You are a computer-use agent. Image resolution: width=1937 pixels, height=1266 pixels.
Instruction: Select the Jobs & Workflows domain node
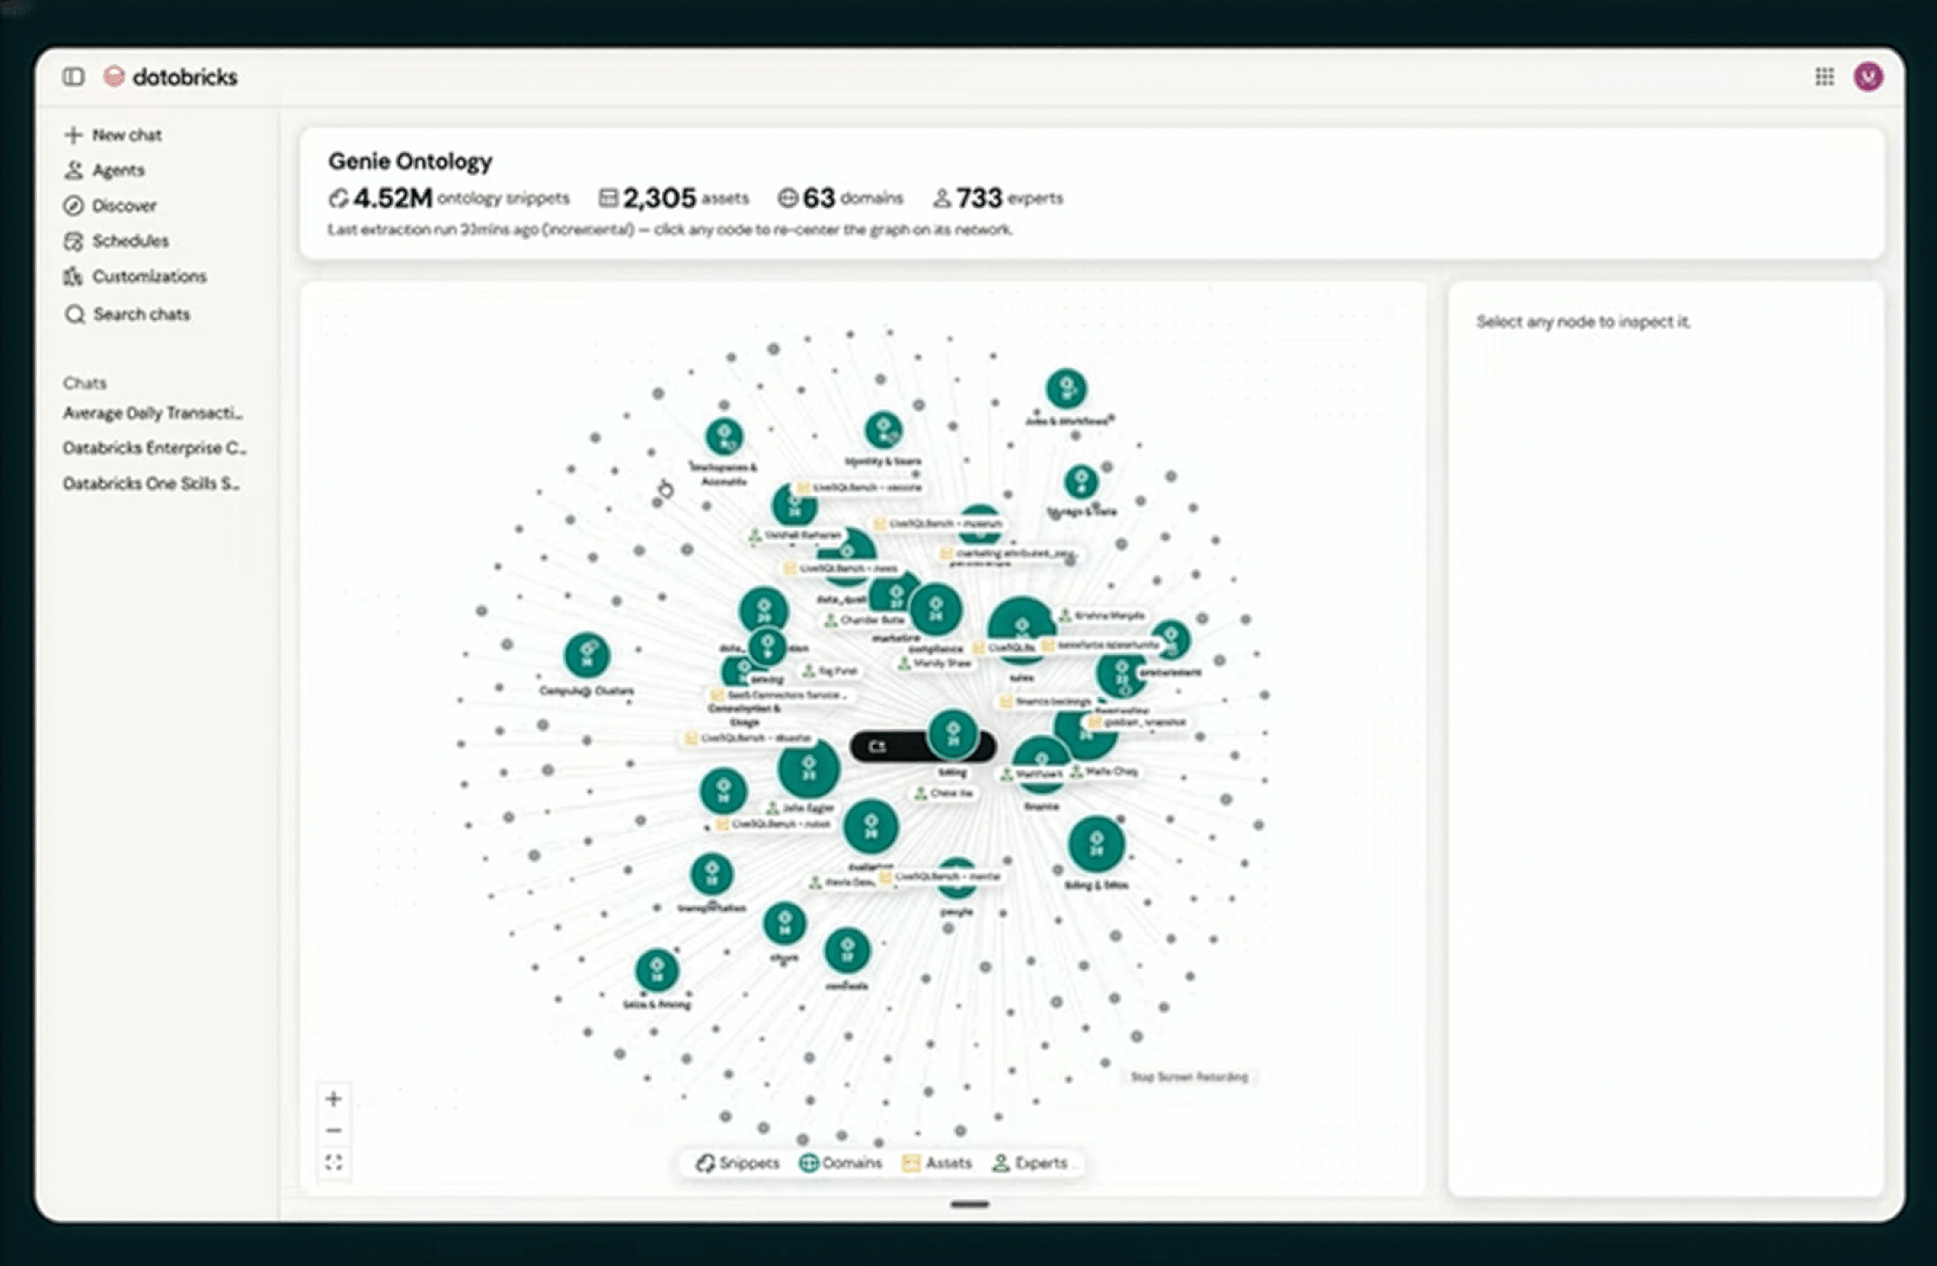coord(1065,389)
